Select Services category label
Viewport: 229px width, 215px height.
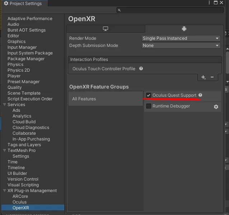click(x=17, y=105)
